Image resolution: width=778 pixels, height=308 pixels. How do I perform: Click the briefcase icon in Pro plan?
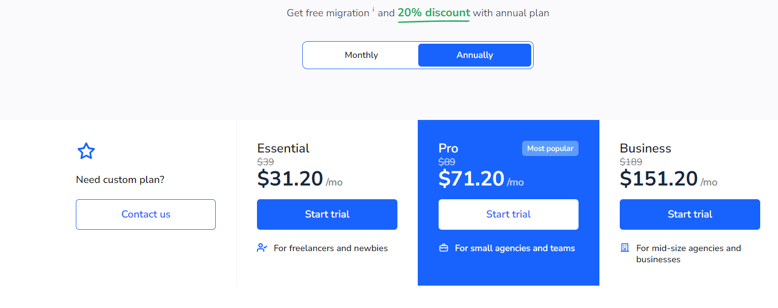click(444, 248)
